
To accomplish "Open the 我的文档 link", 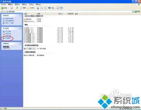I will click(7, 34).
